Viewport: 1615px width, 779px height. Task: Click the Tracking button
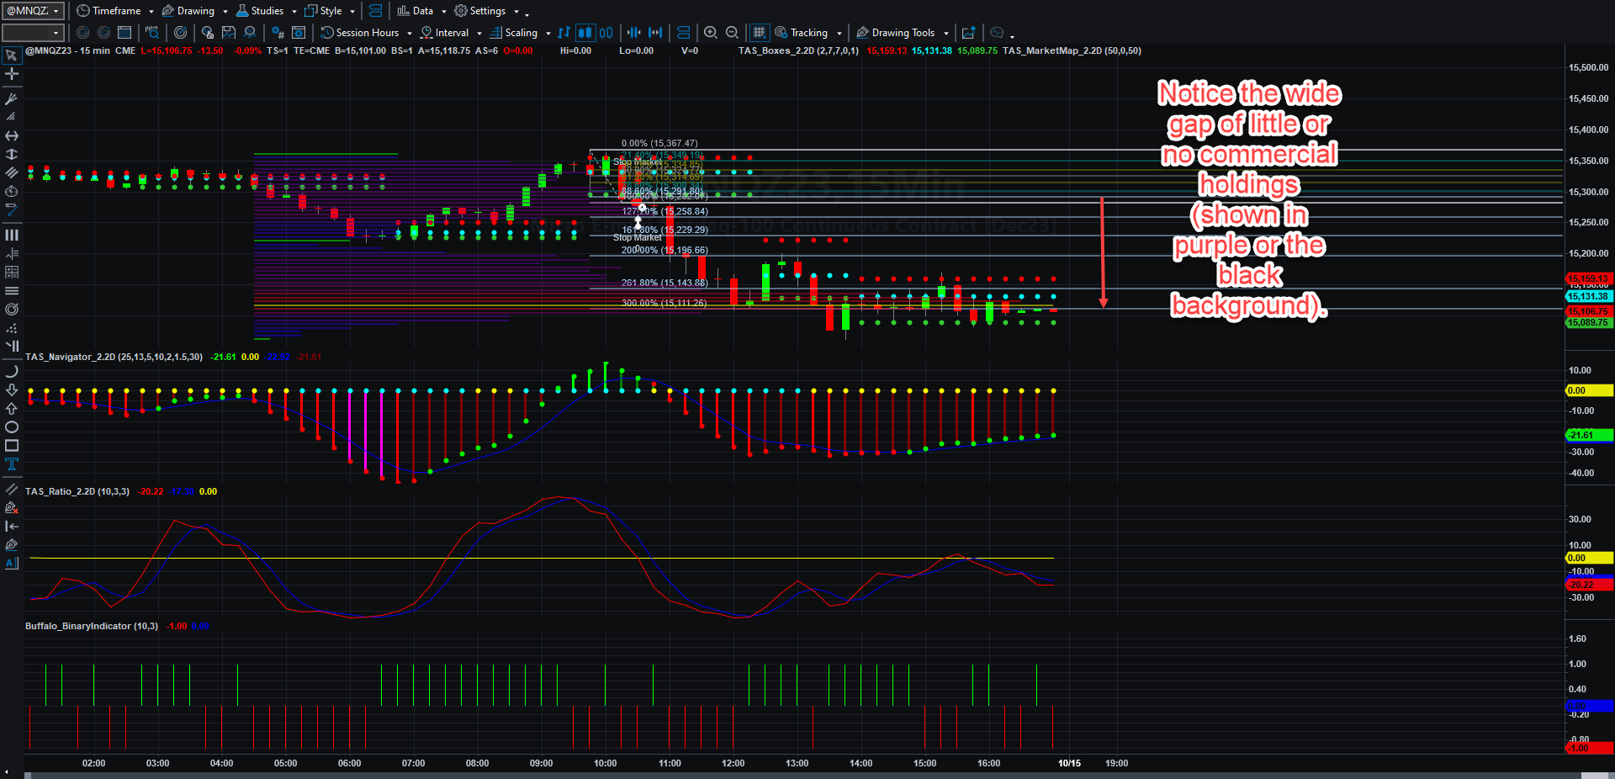tap(808, 33)
